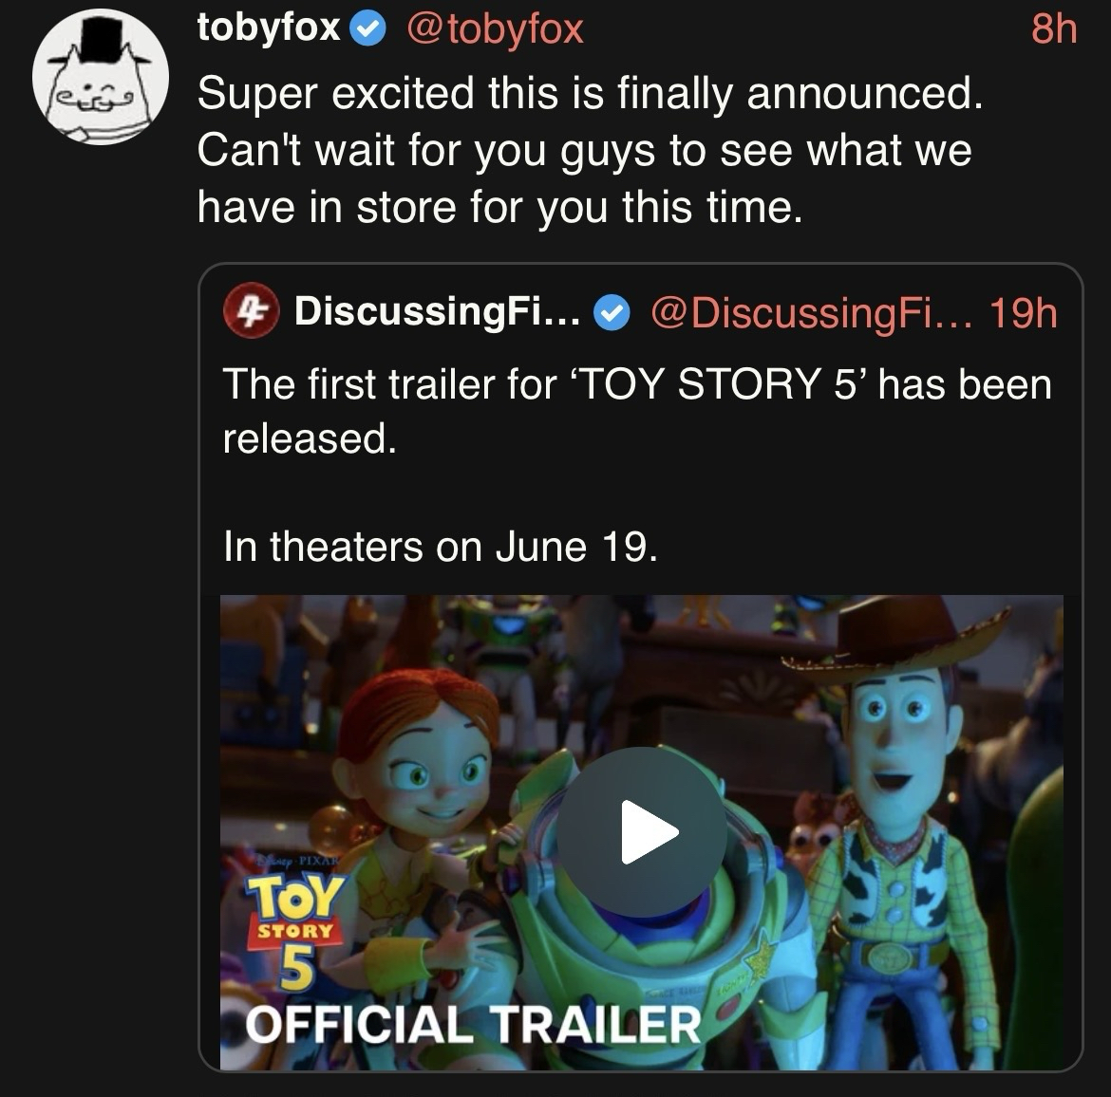Click the @tobyfox handle
Viewport: 1111px width, 1097px height.
(494, 29)
